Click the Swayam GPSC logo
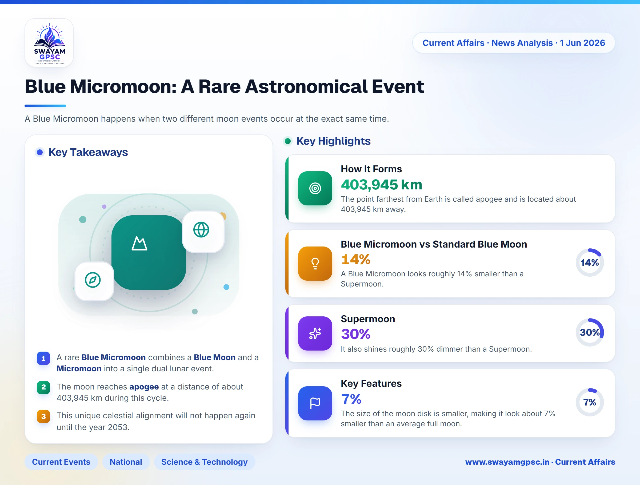Screen dimensions: 640x485 (x=49, y=43)
